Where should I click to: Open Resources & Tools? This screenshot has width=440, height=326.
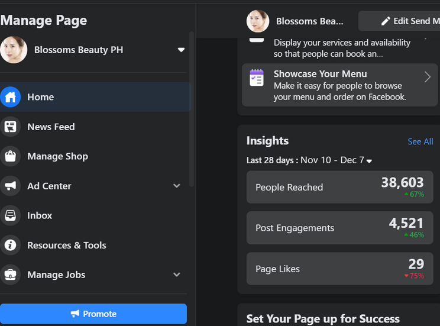(x=95, y=245)
